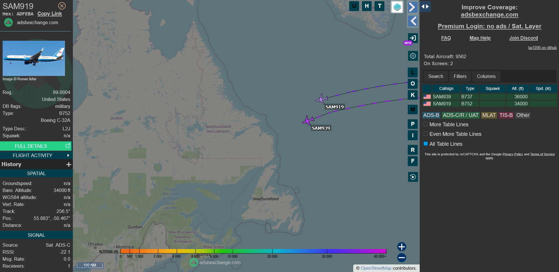Toggle the K map button
The height and width of the screenshot is (272, 559).
click(x=413, y=95)
